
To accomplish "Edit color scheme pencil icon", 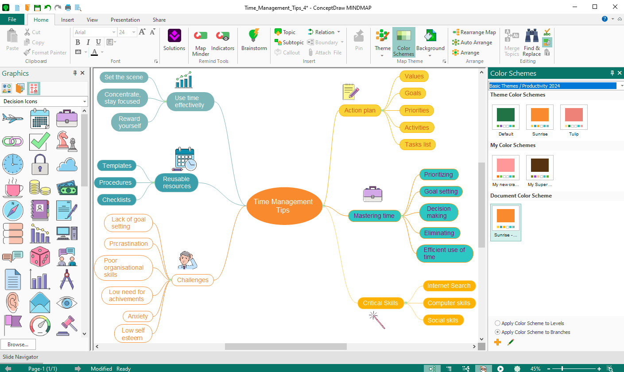I will click(x=511, y=342).
